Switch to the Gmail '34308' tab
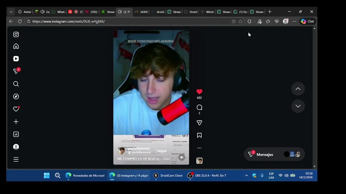This screenshot has width=346, height=194. (141, 12)
